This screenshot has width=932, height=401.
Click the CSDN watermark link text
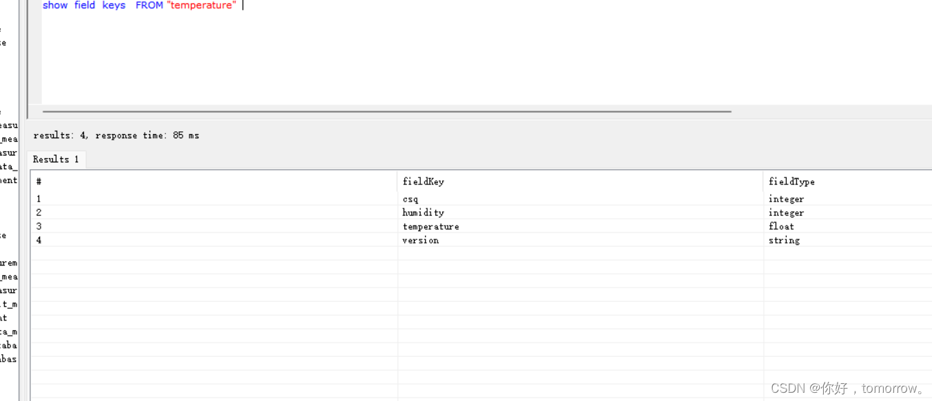(x=847, y=387)
